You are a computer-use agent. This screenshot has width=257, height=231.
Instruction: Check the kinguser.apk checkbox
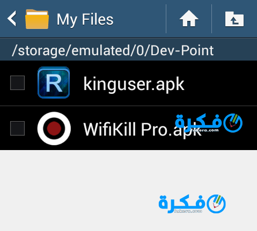pos(17,83)
